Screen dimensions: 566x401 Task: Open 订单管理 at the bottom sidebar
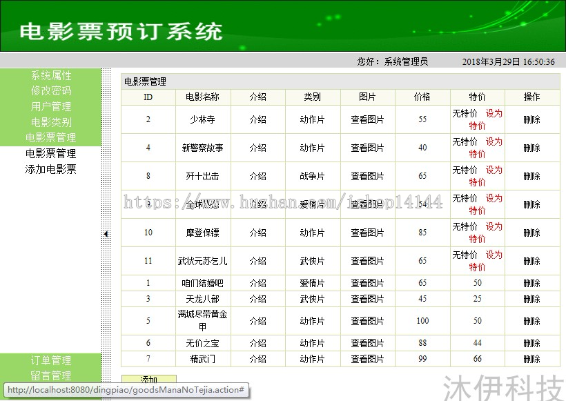tap(50, 360)
